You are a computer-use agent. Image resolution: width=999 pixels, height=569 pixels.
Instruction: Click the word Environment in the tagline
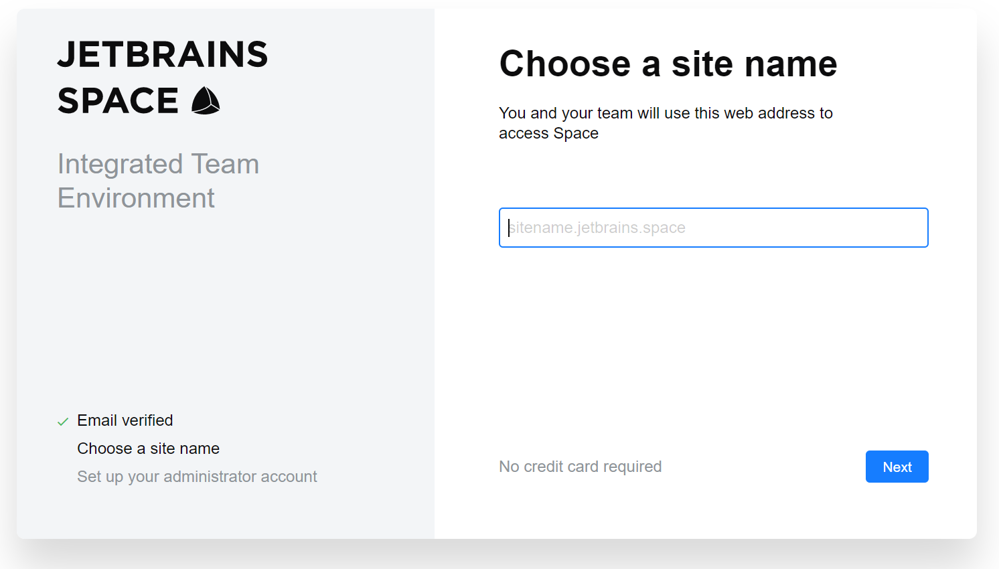point(136,198)
